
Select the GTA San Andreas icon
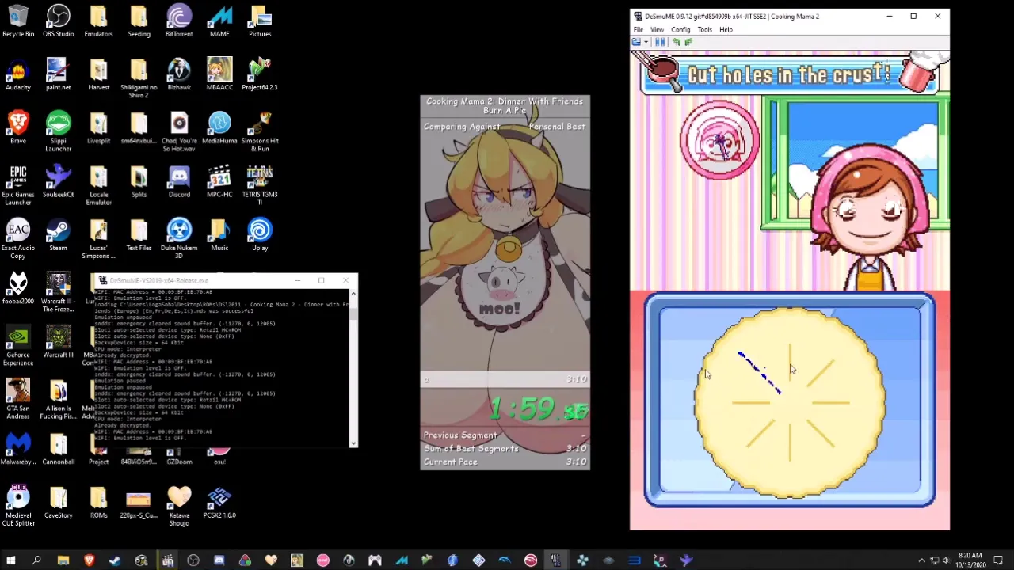point(18,400)
